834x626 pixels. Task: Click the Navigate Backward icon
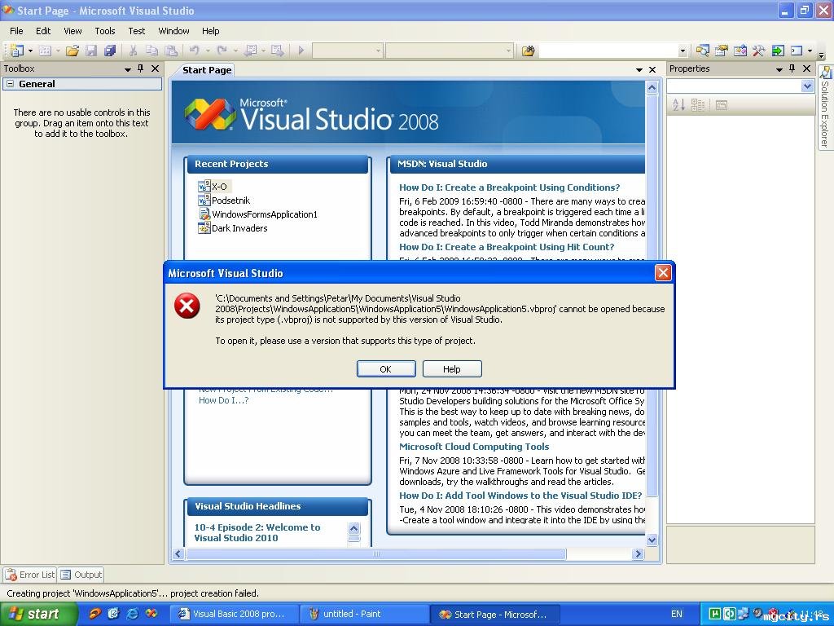tap(251, 51)
